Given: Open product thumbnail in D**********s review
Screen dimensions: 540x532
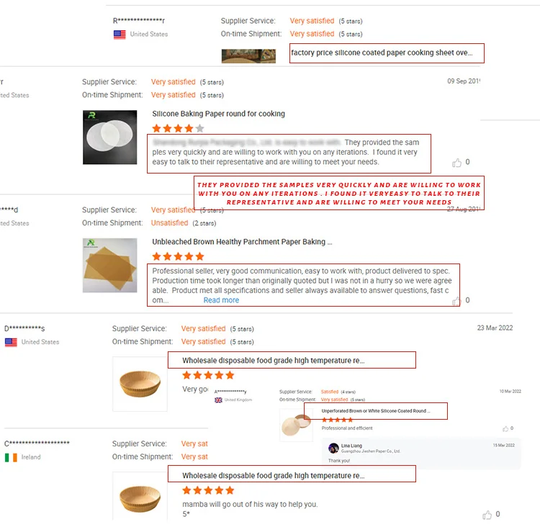Looking at the screenshot, I should (140, 384).
